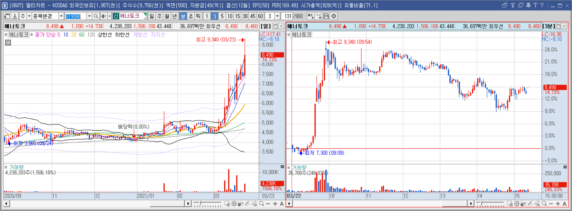The width and height of the screenshot is (572, 211).
Task: Click the download arrow toolbar icon
Action: [x=14, y=16]
